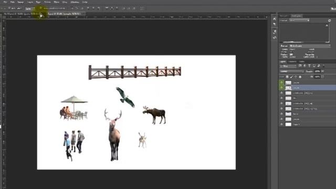336x189 pixels.
Task: Click the histogram refresh icon
Action: point(330,20)
